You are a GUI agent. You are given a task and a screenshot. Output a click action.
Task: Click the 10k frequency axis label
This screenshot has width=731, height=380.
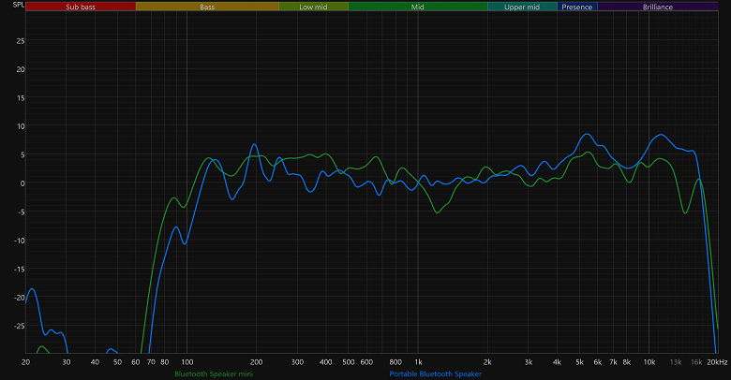649,362
